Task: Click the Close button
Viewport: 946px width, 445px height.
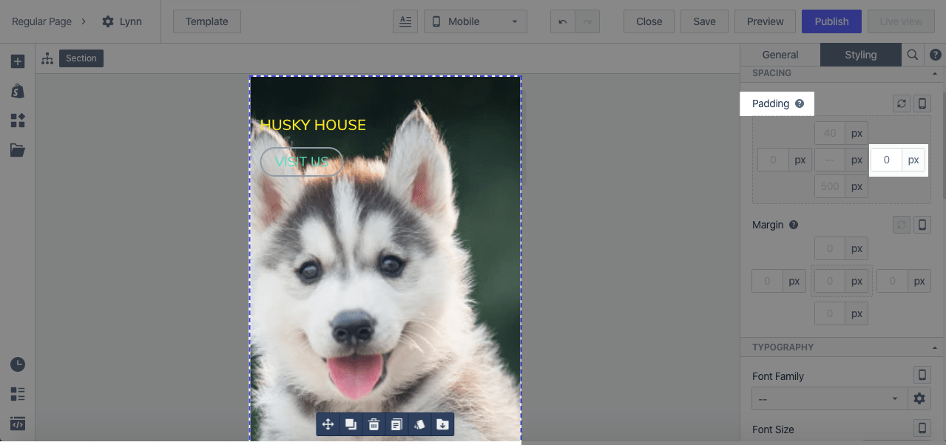Action: click(649, 21)
